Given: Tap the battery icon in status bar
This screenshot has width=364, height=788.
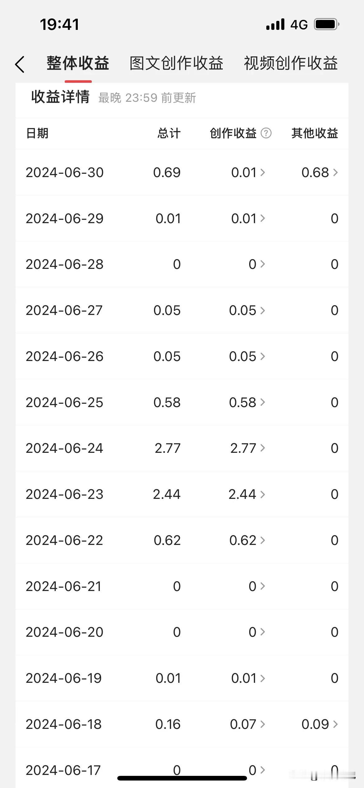Looking at the screenshot, I should tap(326, 24).
